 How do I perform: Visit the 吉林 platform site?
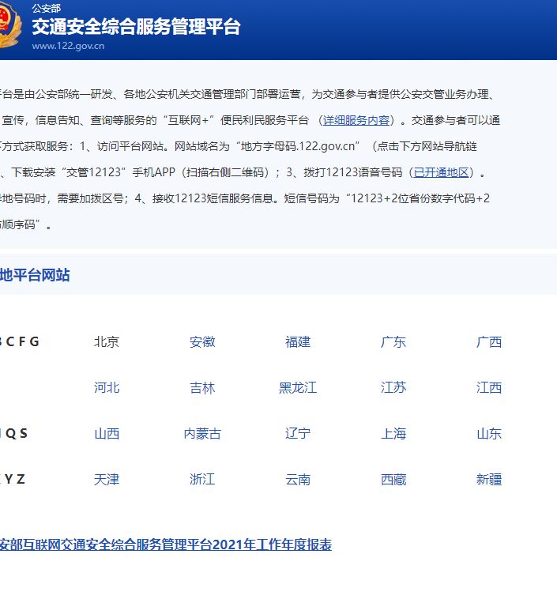pyautogui.click(x=202, y=387)
